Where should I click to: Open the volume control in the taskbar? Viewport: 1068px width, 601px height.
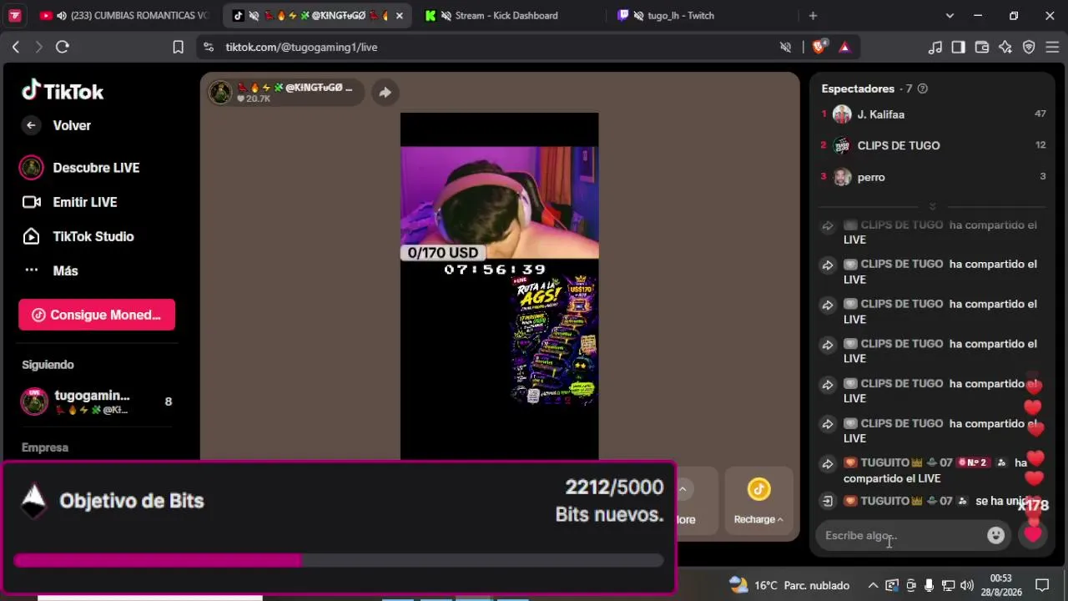click(967, 585)
